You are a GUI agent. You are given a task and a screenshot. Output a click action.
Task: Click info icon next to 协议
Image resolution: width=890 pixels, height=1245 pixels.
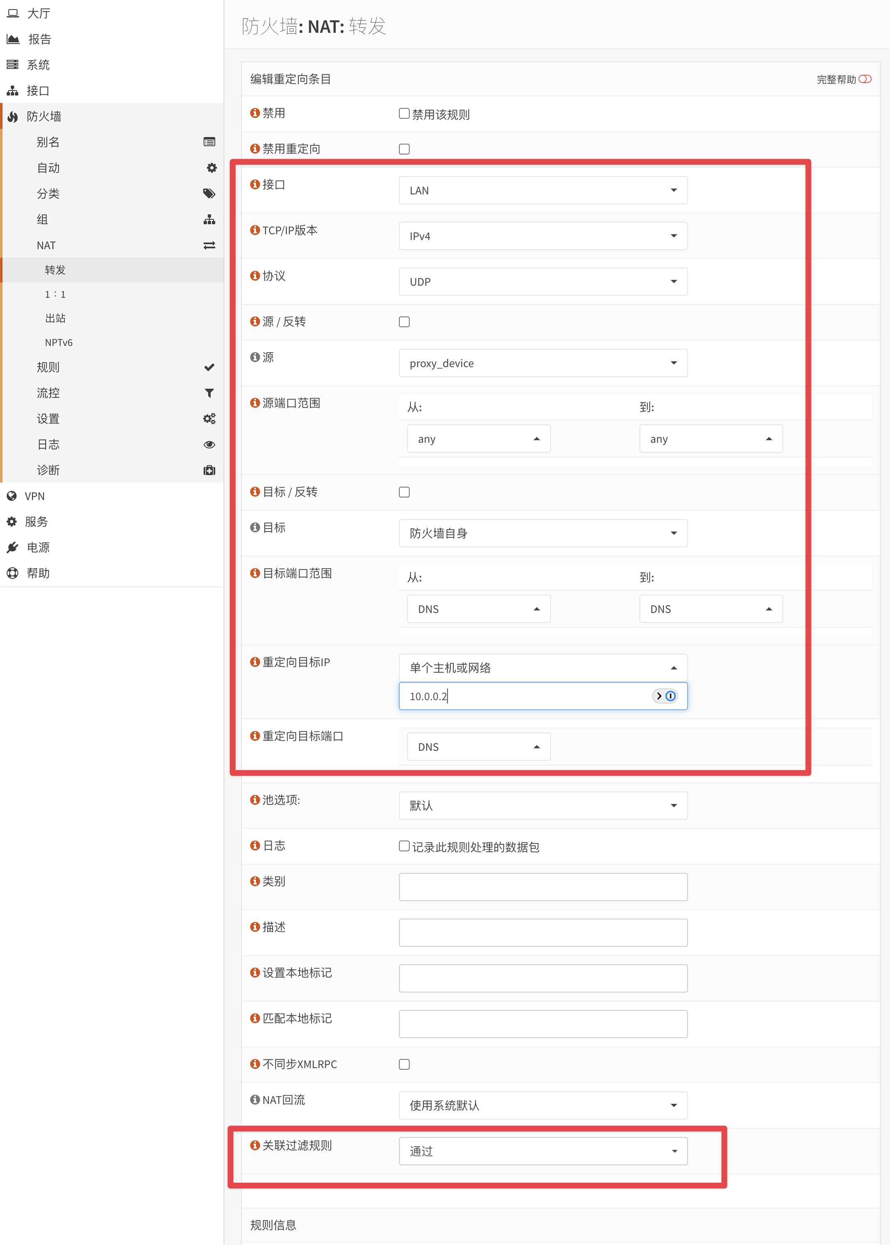point(255,275)
